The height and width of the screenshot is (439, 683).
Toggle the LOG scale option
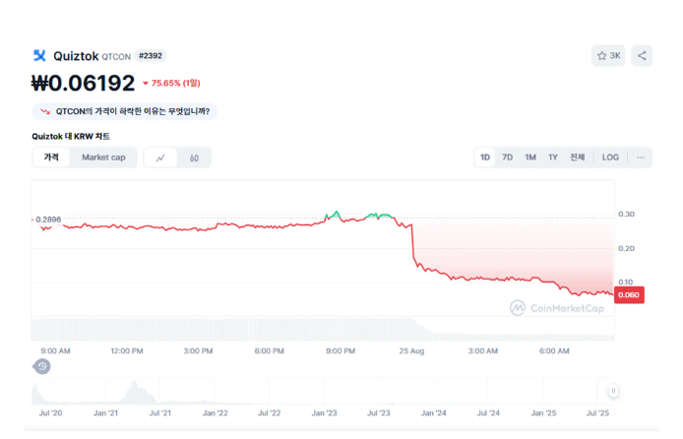[x=610, y=157]
